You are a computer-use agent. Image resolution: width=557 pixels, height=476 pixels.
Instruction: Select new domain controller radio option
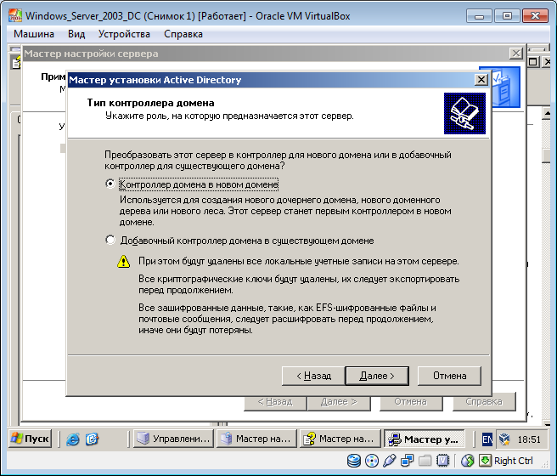(110, 184)
